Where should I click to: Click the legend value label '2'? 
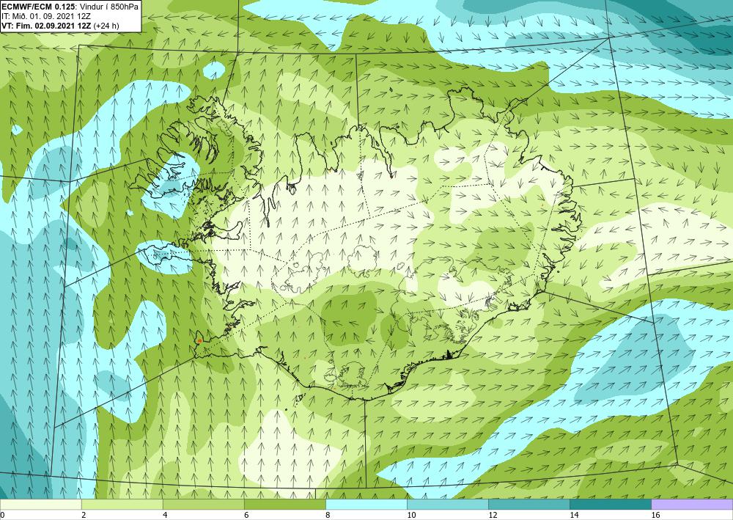84,516
